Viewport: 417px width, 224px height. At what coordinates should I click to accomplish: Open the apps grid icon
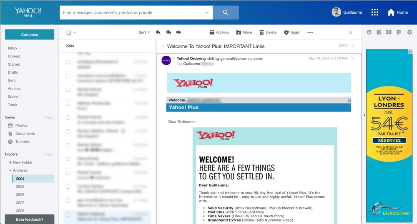[x=375, y=12]
